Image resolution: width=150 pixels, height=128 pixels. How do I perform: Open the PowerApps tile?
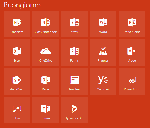132,81
